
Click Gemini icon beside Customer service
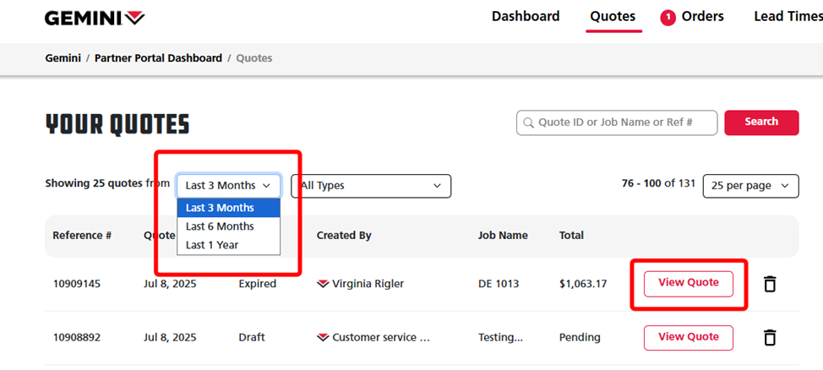tap(323, 338)
